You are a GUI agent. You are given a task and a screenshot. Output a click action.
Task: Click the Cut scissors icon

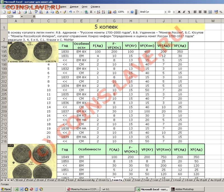(47, 12)
